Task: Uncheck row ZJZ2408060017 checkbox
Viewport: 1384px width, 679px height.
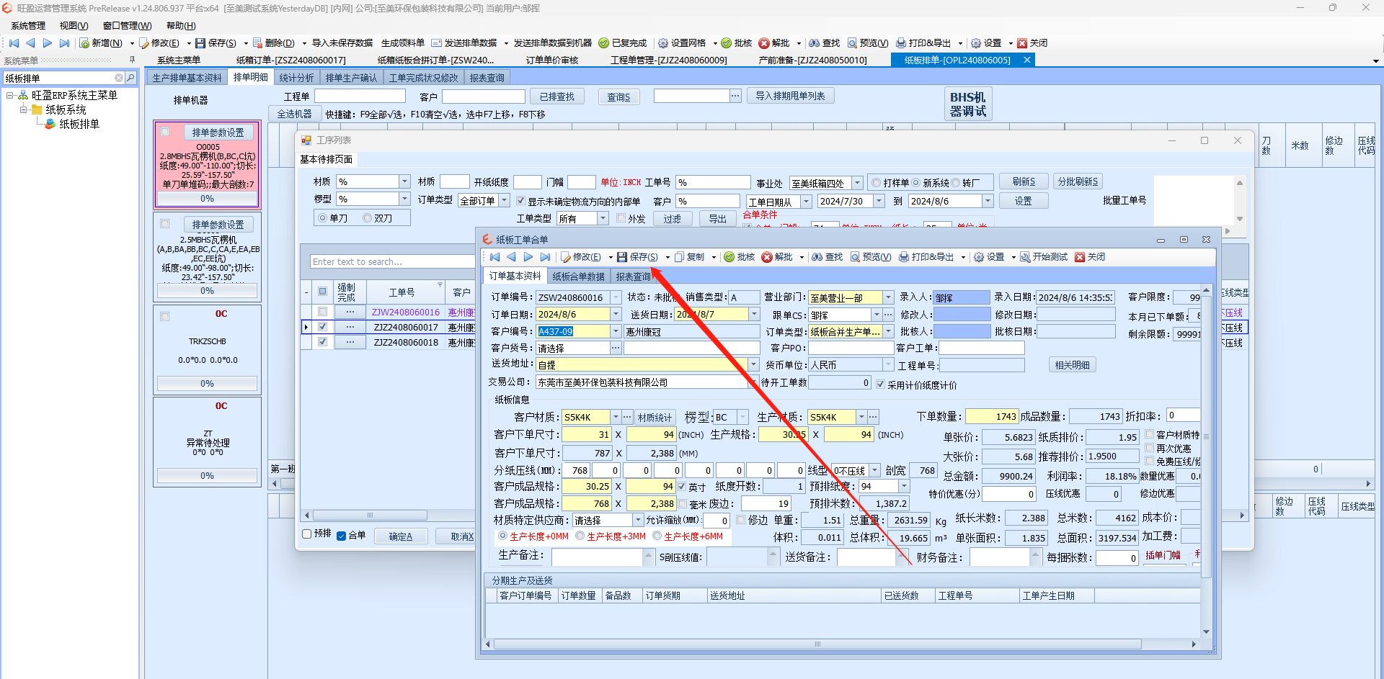Action: pos(322,327)
